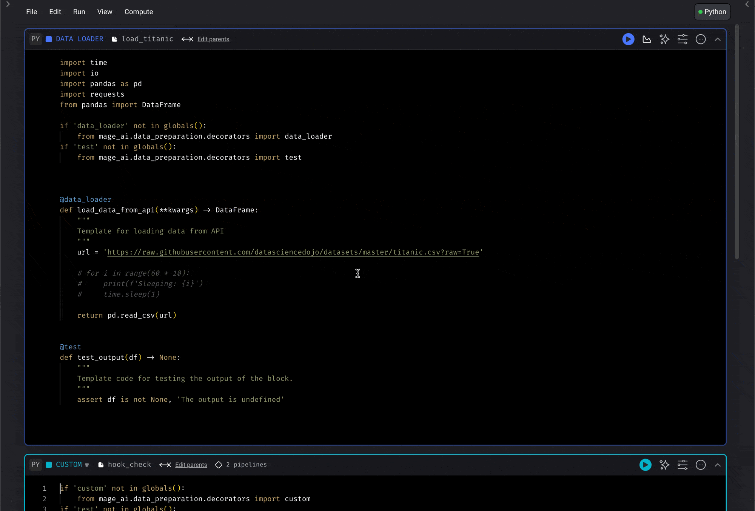The height and width of the screenshot is (511, 755).
Task: Run the hook_check custom block
Action: [646, 465]
